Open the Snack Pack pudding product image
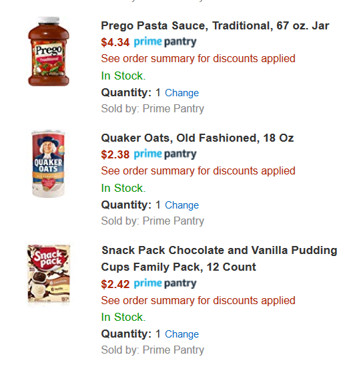 coord(49,274)
